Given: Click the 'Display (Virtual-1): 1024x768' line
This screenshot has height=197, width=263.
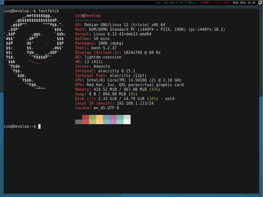Looking at the screenshot, I should (118, 53).
